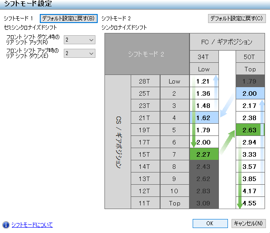Viewport: 270px width, 233px height.
Task: Click the 1.21 gear ratio cell
Action: 204,81
